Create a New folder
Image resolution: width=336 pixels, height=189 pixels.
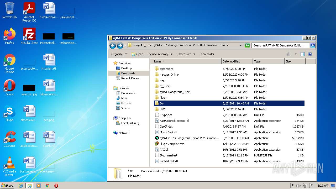[x=207, y=54]
